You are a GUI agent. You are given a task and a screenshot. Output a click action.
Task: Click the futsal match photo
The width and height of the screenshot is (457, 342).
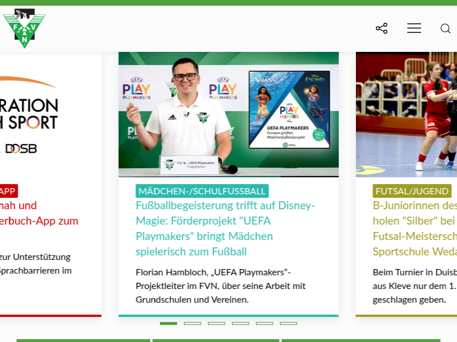[x=406, y=114]
